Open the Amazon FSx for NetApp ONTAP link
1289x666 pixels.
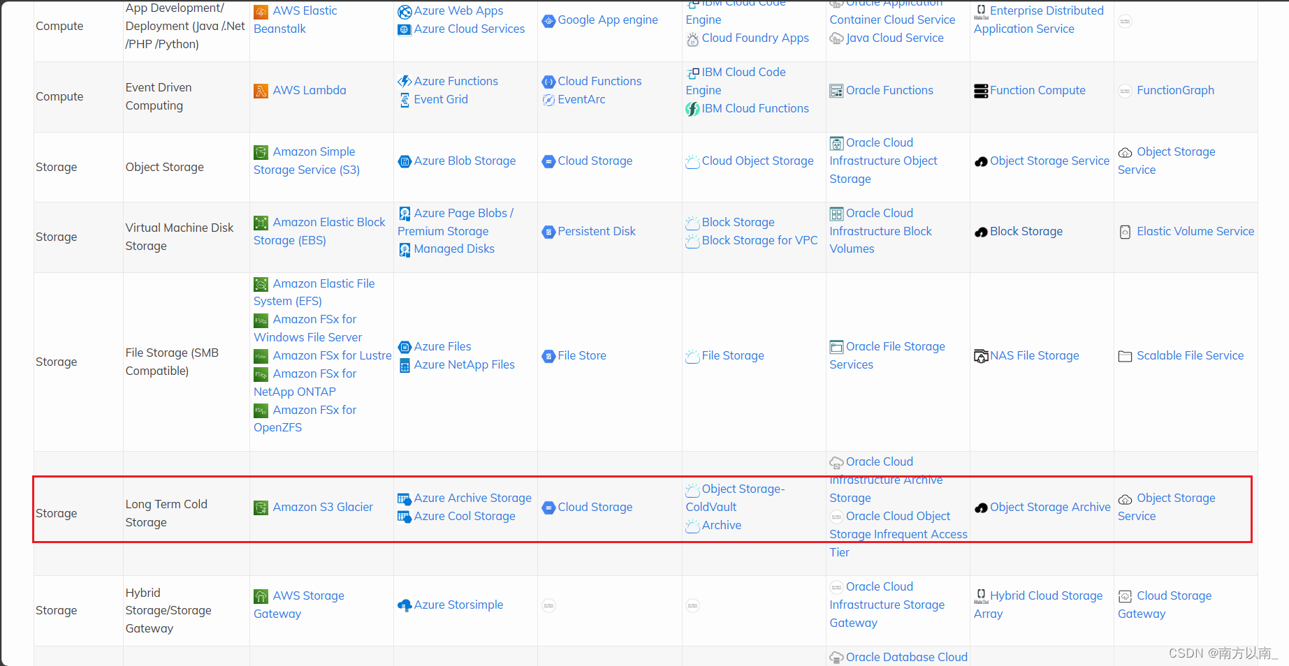(x=305, y=383)
